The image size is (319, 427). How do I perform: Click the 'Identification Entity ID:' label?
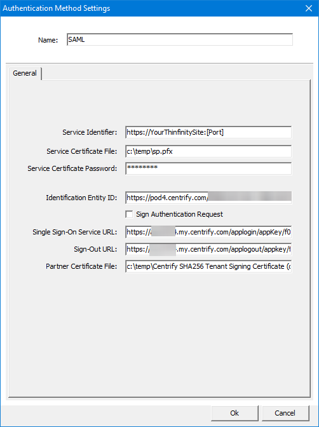pyautogui.click(x=81, y=198)
